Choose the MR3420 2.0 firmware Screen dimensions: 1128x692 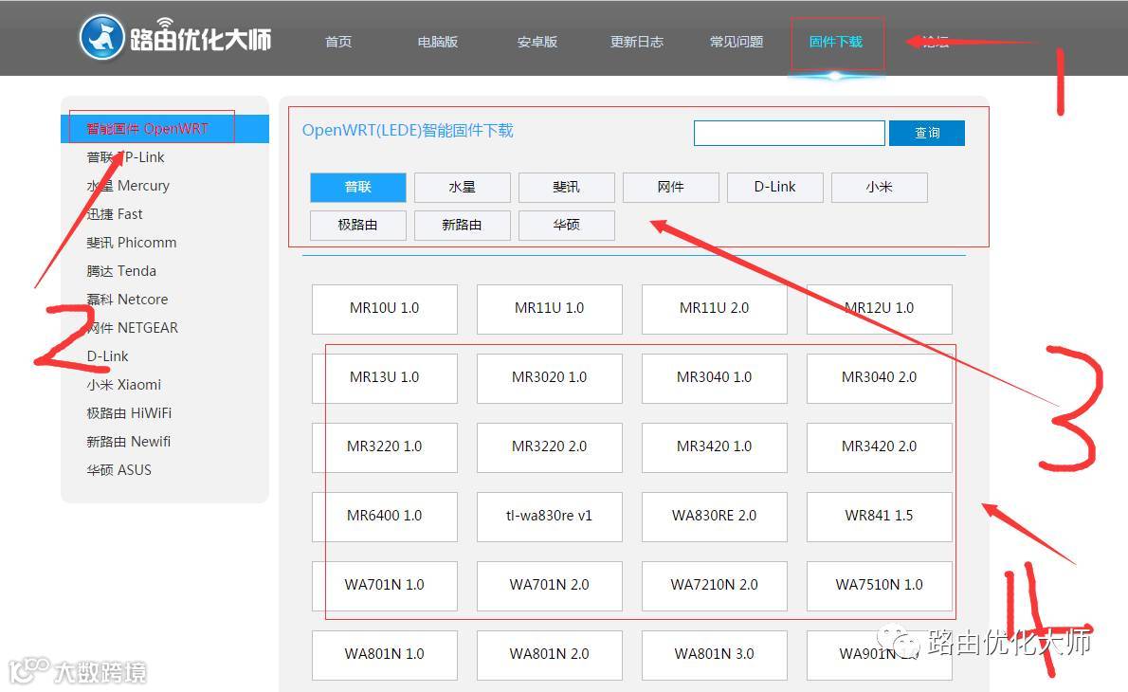click(879, 446)
